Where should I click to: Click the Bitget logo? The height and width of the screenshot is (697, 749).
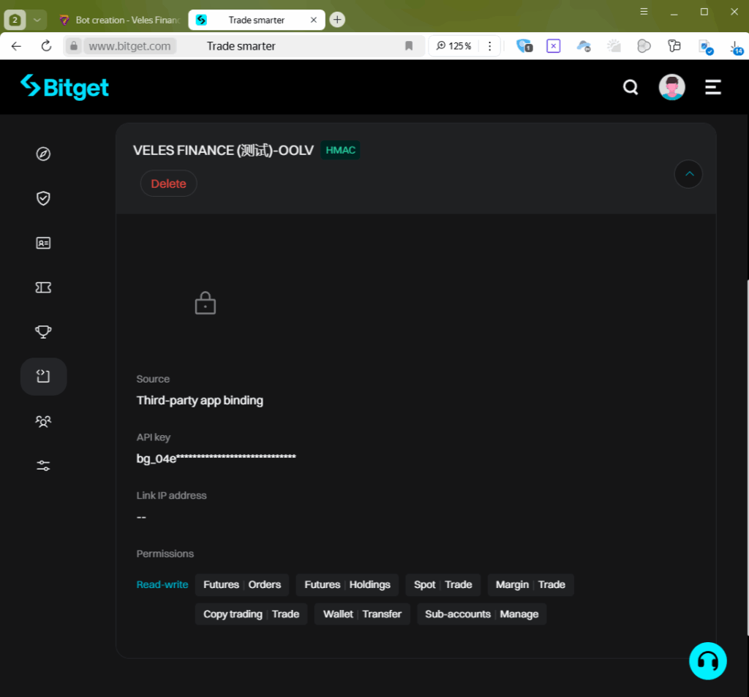[x=64, y=88]
